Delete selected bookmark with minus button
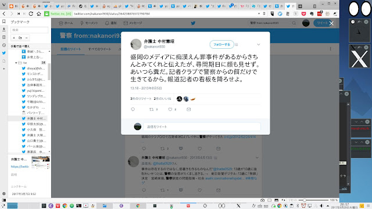This screenshot has width=372, height=209. tap(26, 38)
